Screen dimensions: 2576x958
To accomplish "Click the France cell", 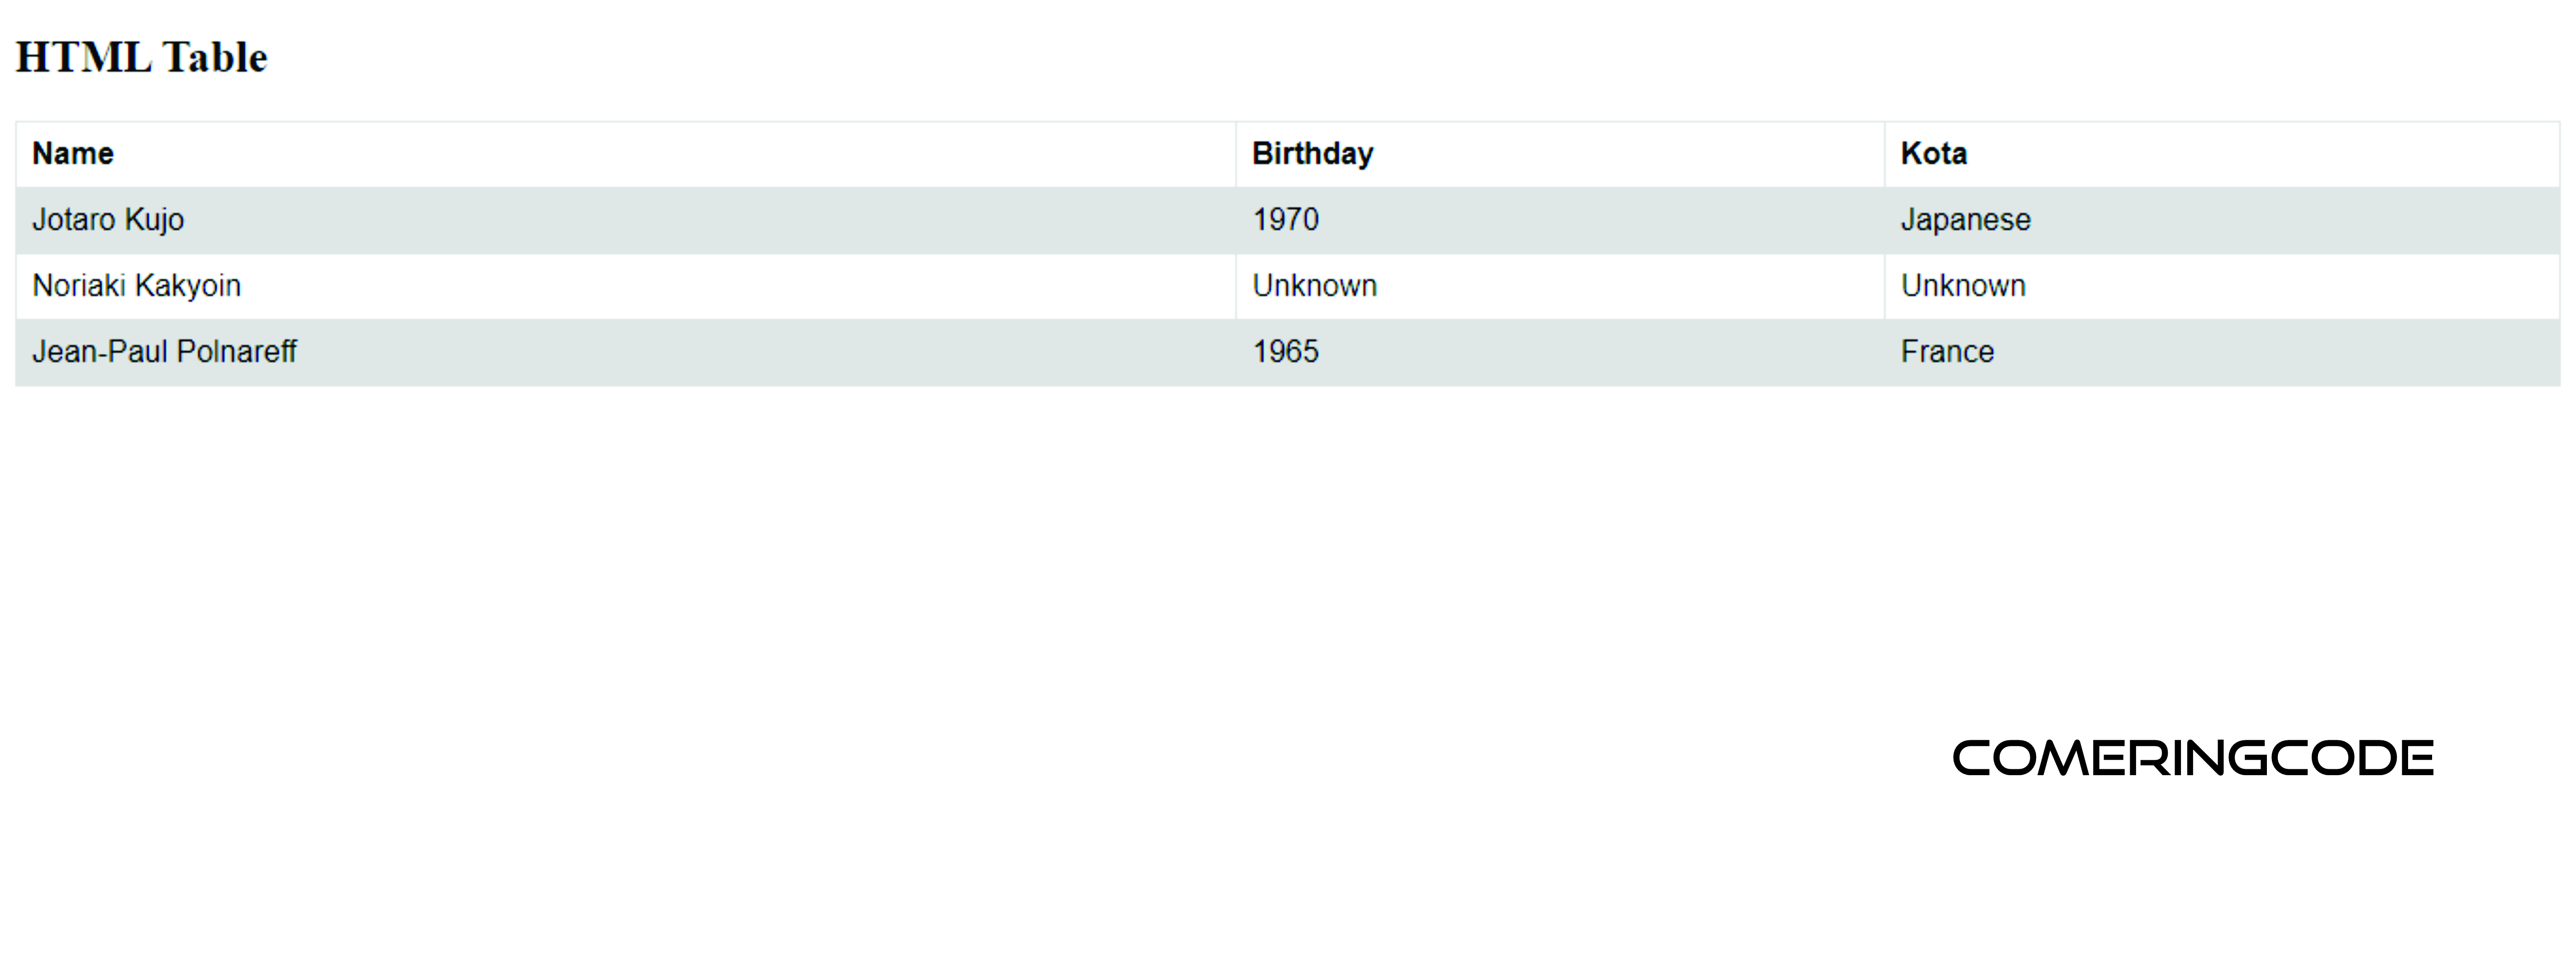I will coord(1946,352).
